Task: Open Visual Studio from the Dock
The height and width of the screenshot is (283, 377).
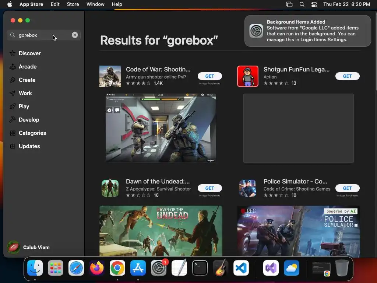Action: point(271,268)
